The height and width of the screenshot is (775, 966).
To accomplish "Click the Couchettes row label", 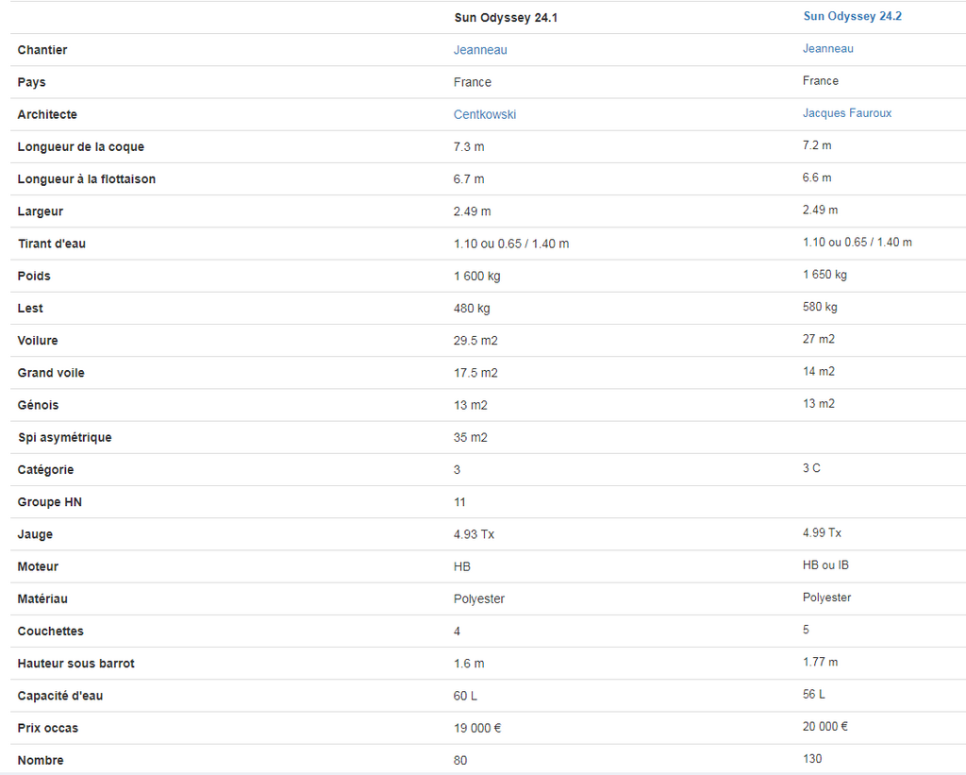I will [x=51, y=632].
